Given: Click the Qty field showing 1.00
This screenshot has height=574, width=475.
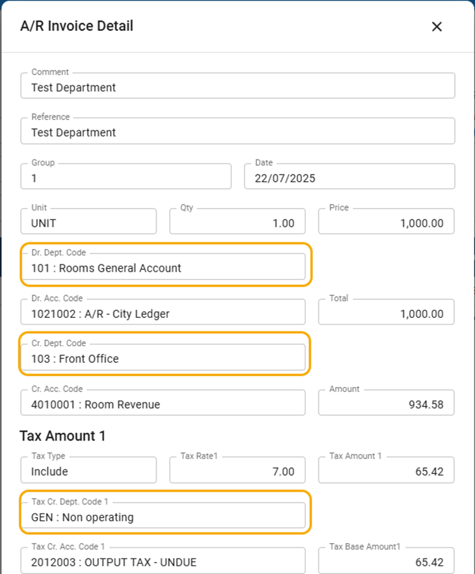Looking at the screenshot, I should 237,222.
